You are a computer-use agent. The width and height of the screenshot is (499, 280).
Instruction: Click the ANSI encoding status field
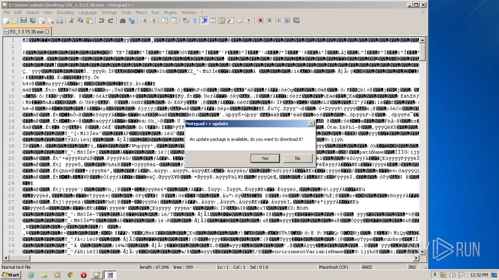point(384,267)
